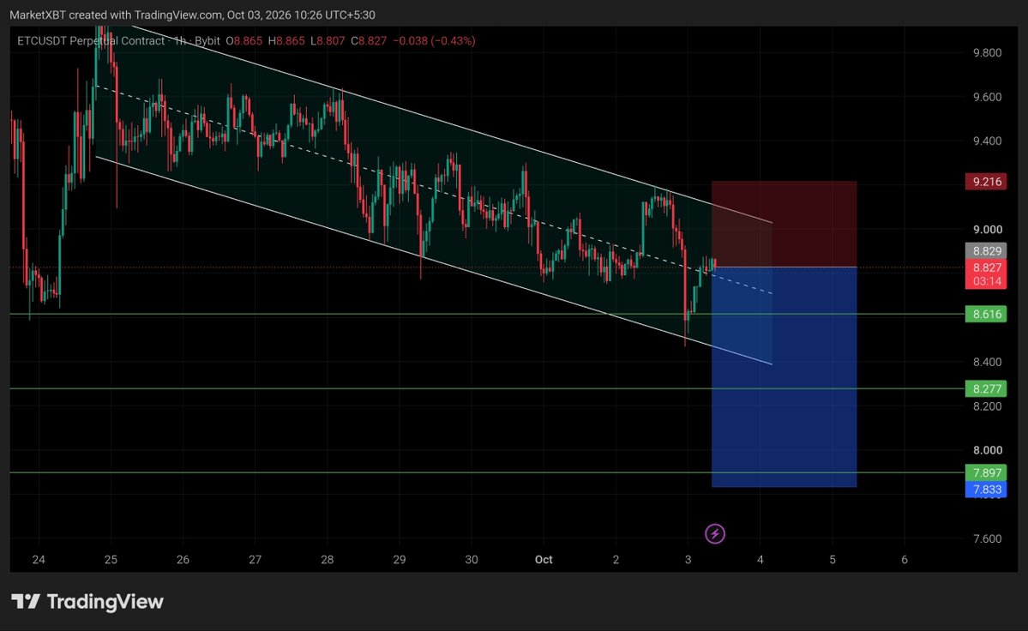
Task: Click the Oct label on time axis
Action: [544, 560]
